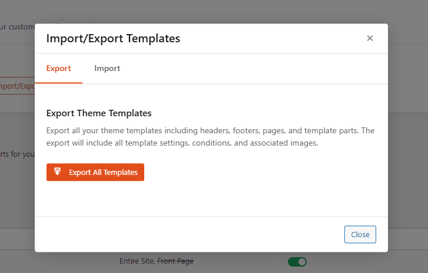Click the cut-off 'rts for you' text
The width and height of the screenshot is (428, 273).
click(18, 154)
